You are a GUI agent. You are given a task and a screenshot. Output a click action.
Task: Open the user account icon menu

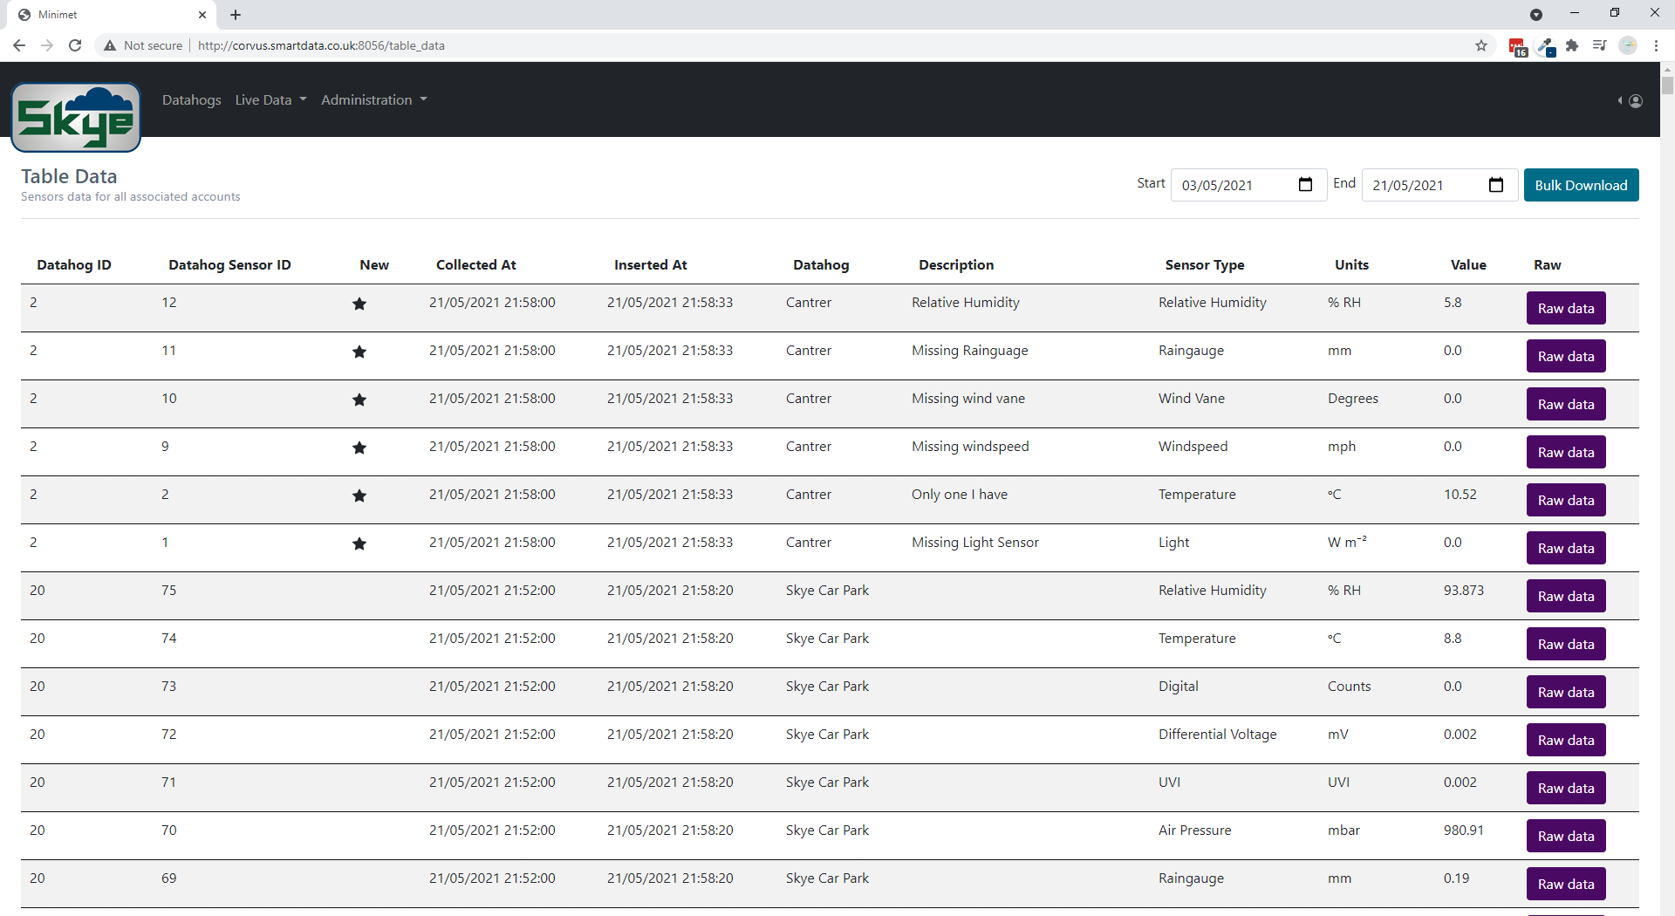point(1636,101)
